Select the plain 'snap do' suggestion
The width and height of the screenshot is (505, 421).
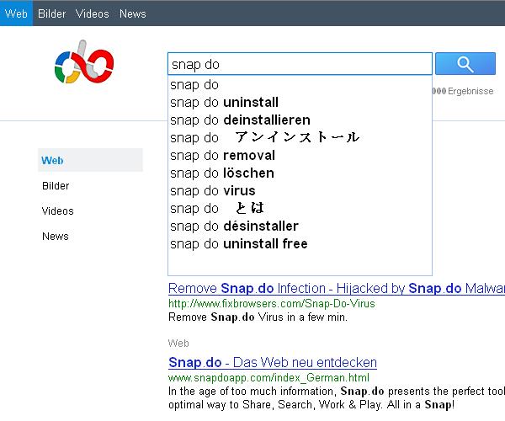tap(300, 85)
